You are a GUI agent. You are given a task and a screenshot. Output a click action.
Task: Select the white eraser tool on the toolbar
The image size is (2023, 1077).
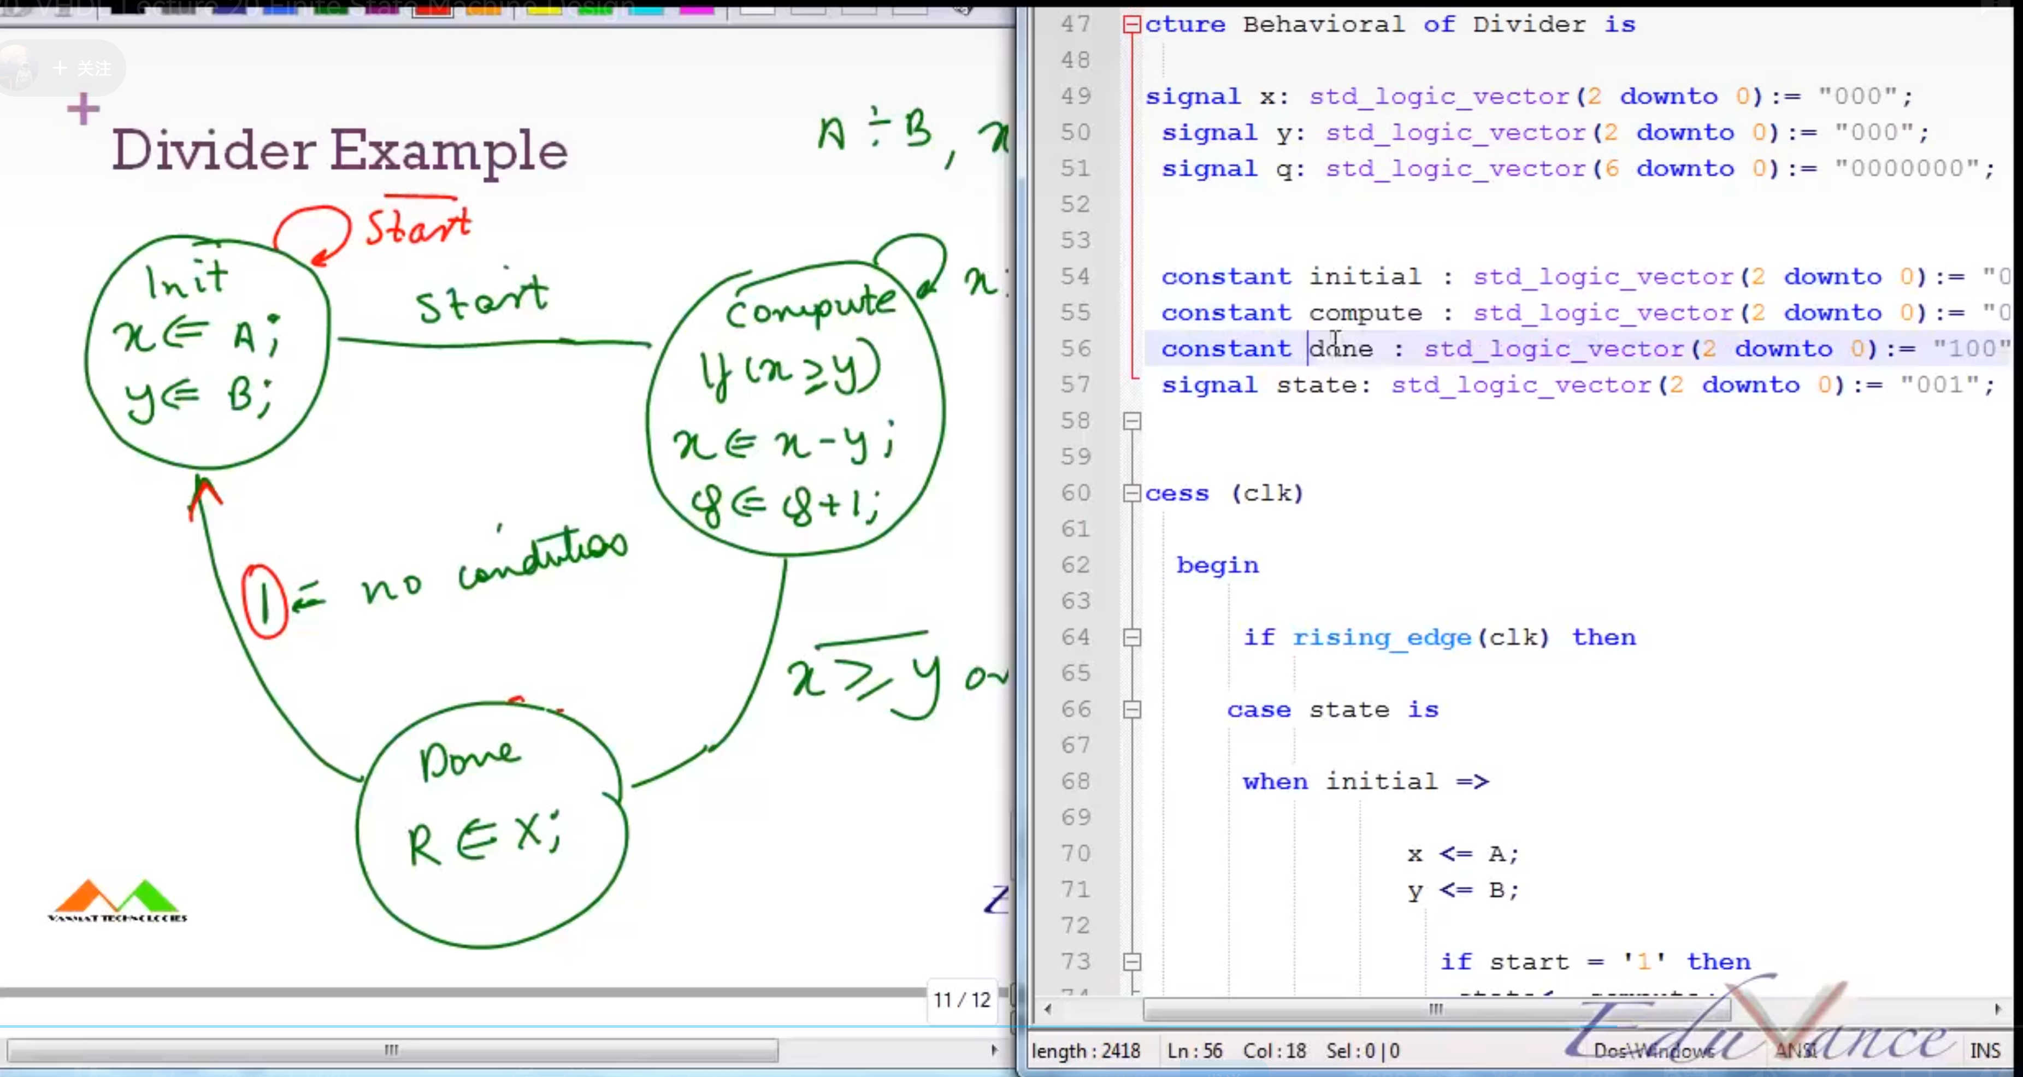[x=758, y=11]
